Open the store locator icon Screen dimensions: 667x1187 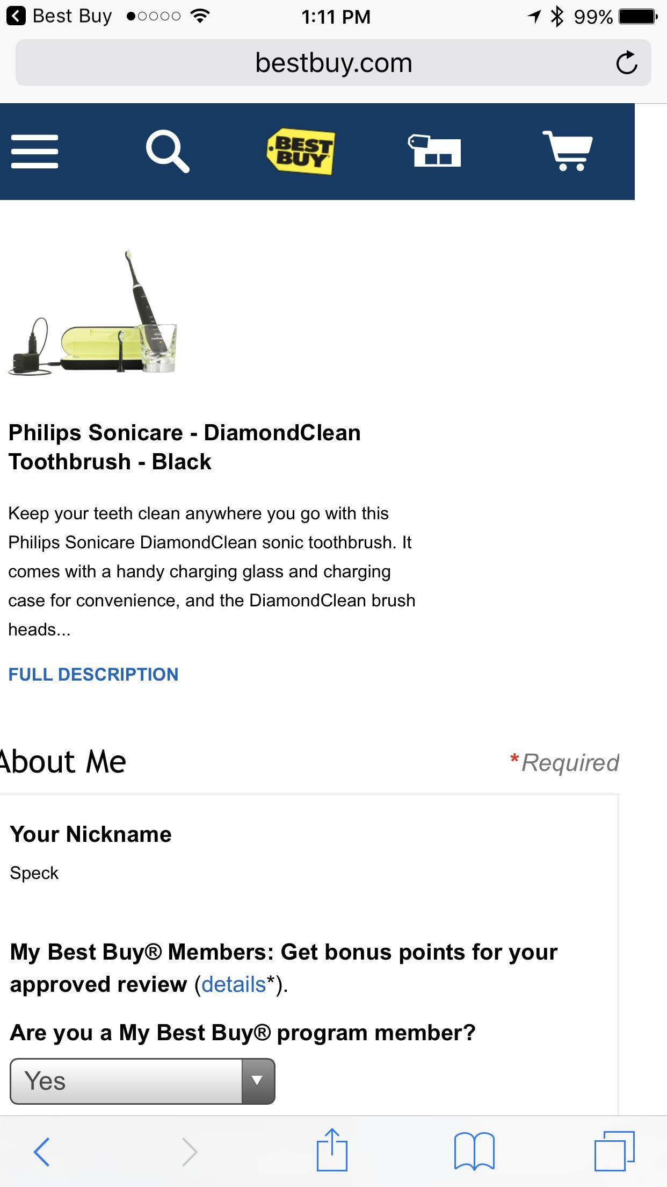434,152
